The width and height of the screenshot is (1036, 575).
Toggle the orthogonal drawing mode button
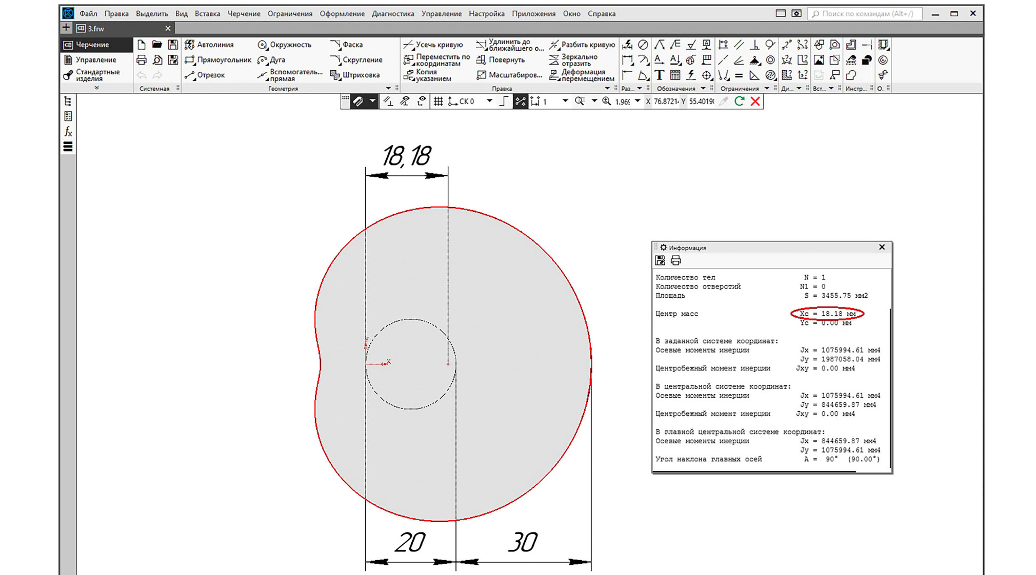pos(504,101)
